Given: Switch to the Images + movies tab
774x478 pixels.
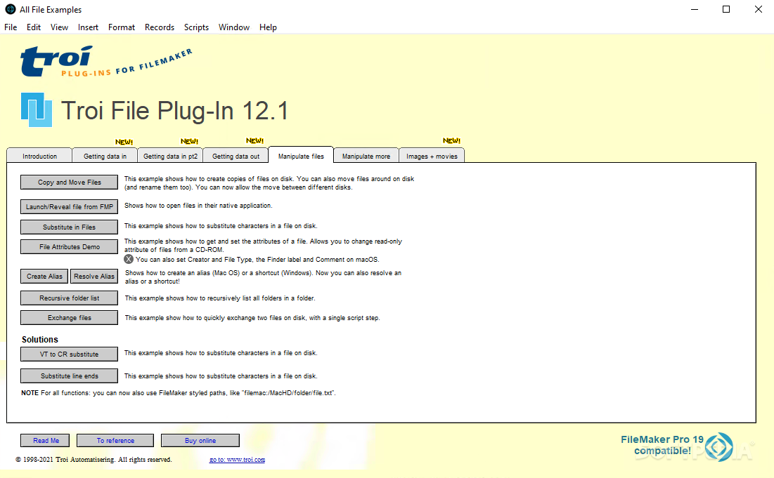Looking at the screenshot, I should [x=432, y=156].
